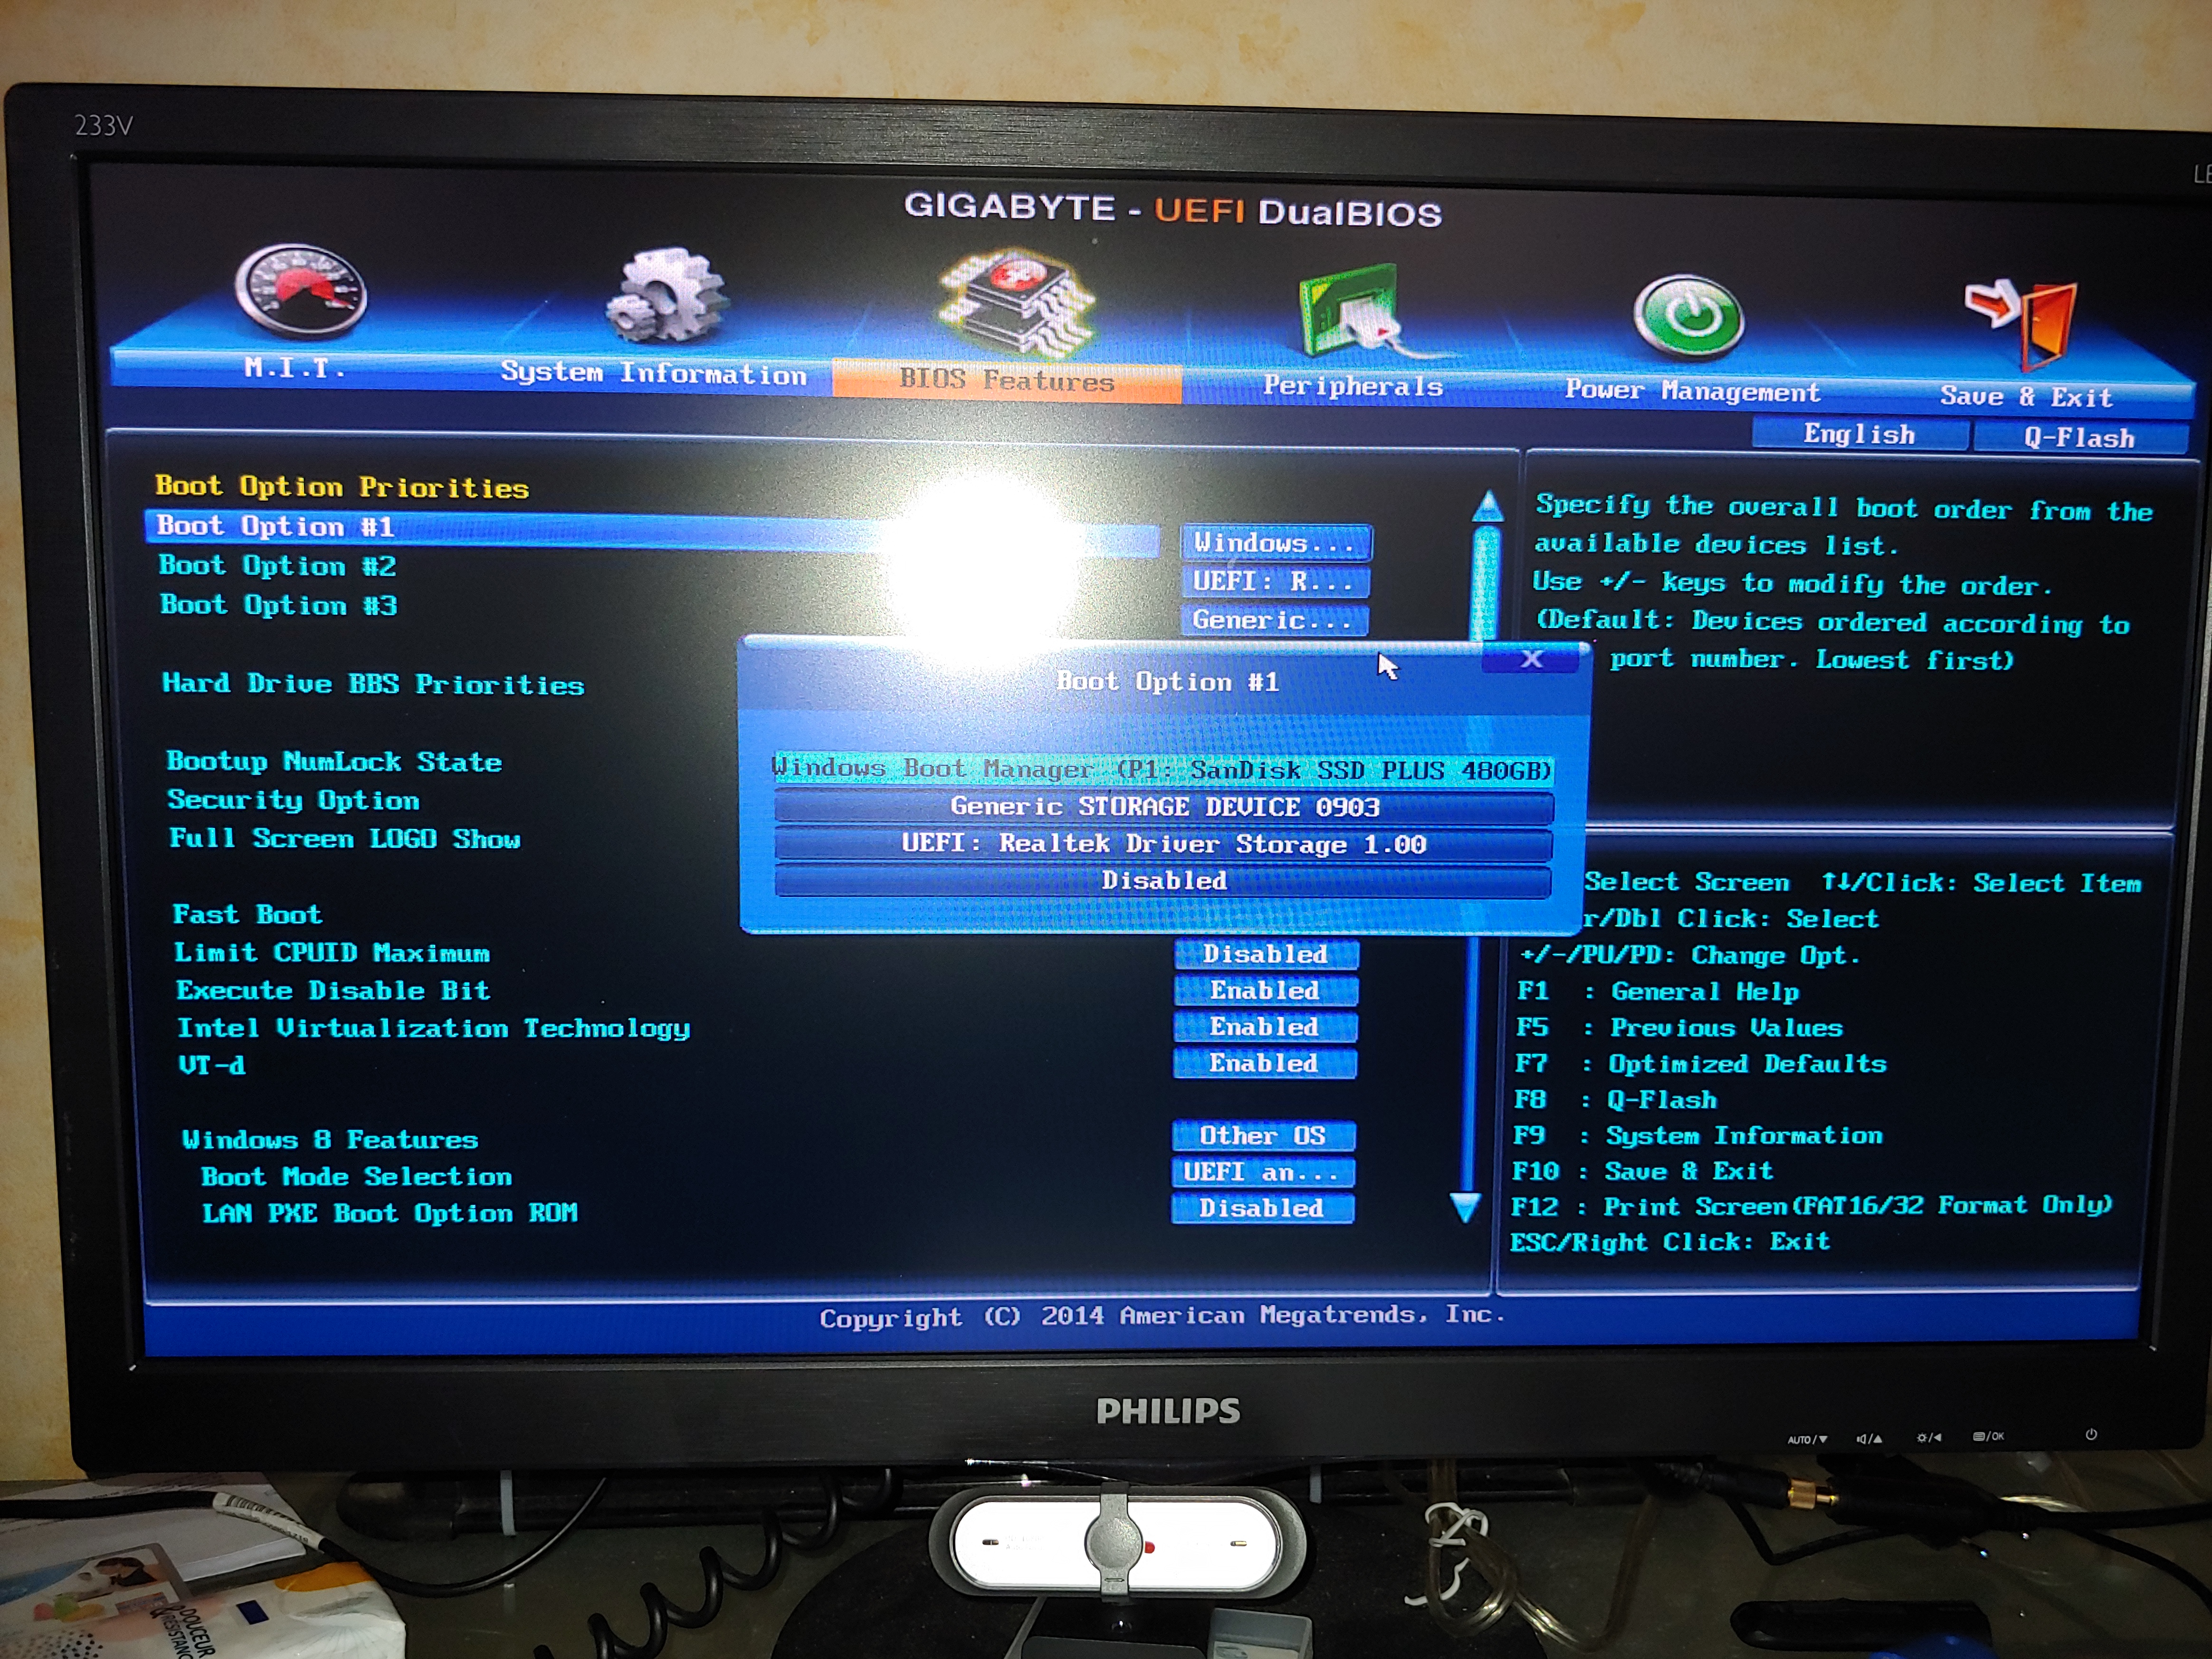2212x1659 pixels.
Task: Open Boot Option #2 UEFI: R... value
Action: click(1275, 582)
